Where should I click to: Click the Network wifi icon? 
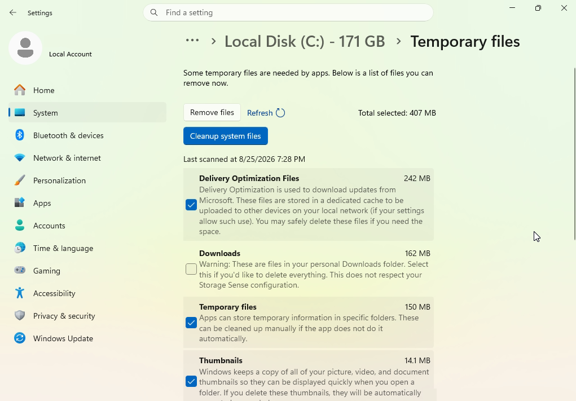(x=20, y=158)
